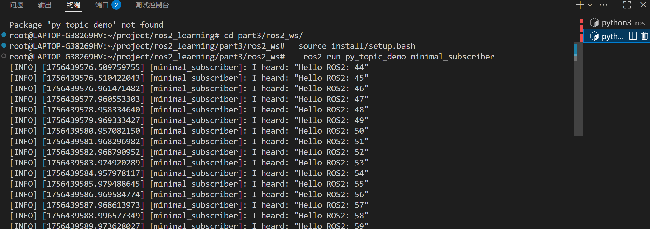The image size is (650, 229).
Task: Click the blue dot beside the cd command
Action: [4, 35]
